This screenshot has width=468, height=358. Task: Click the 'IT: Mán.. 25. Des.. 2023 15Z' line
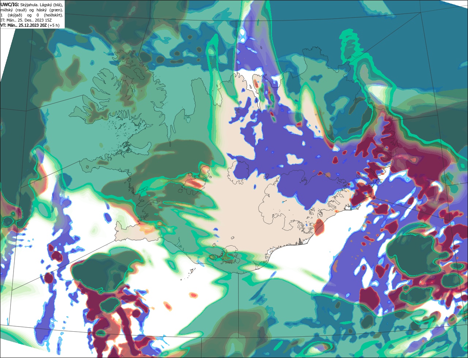(x=26, y=20)
